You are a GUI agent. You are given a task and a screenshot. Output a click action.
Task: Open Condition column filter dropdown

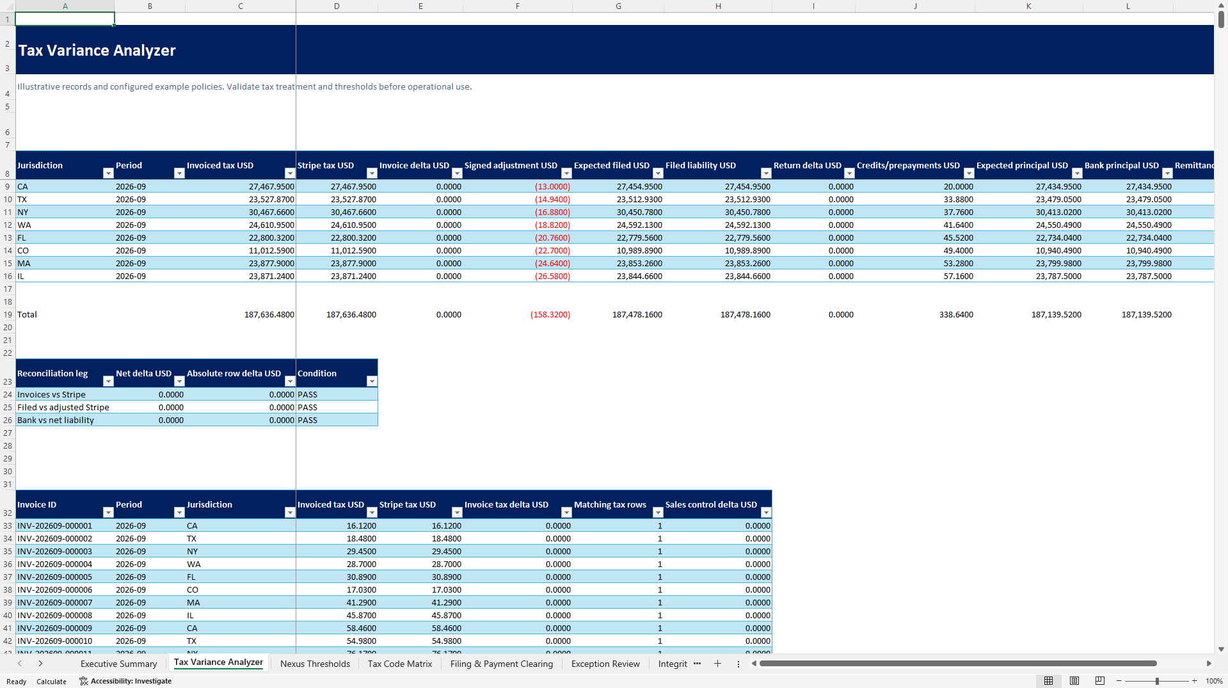click(x=372, y=381)
